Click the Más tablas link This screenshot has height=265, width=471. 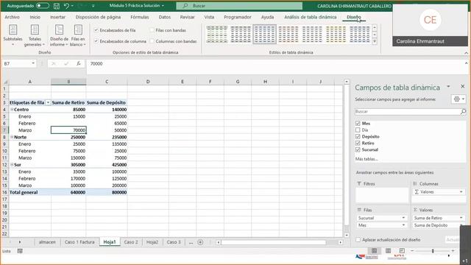click(366, 159)
